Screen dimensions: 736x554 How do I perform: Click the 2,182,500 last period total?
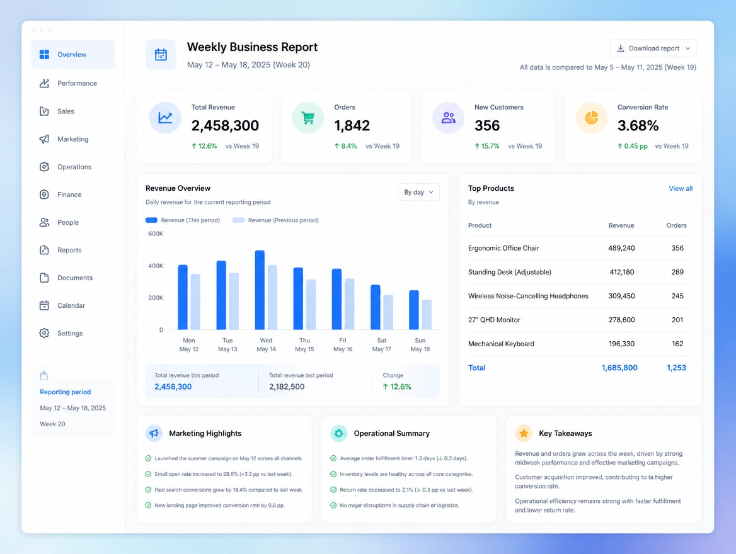coord(287,387)
